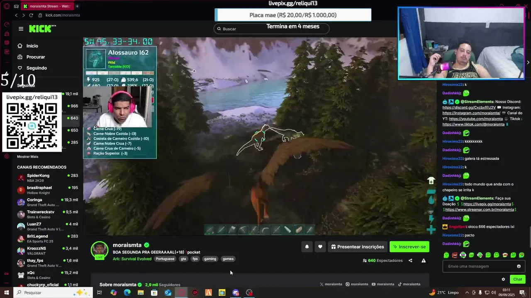Click Presentear inscrições button
Screen dimensions: 531x298
358,247
